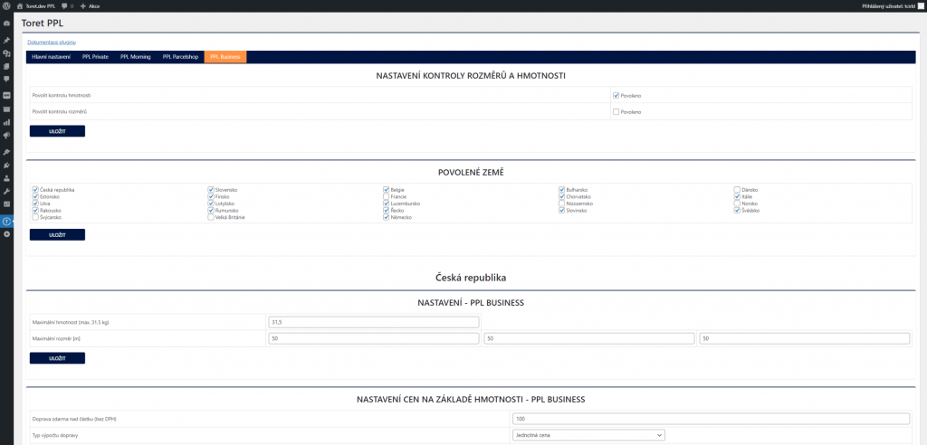Uncheck the Slovensko country checkbox

[x=211, y=190]
